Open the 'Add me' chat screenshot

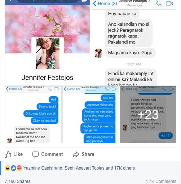(x=90, y=115)
